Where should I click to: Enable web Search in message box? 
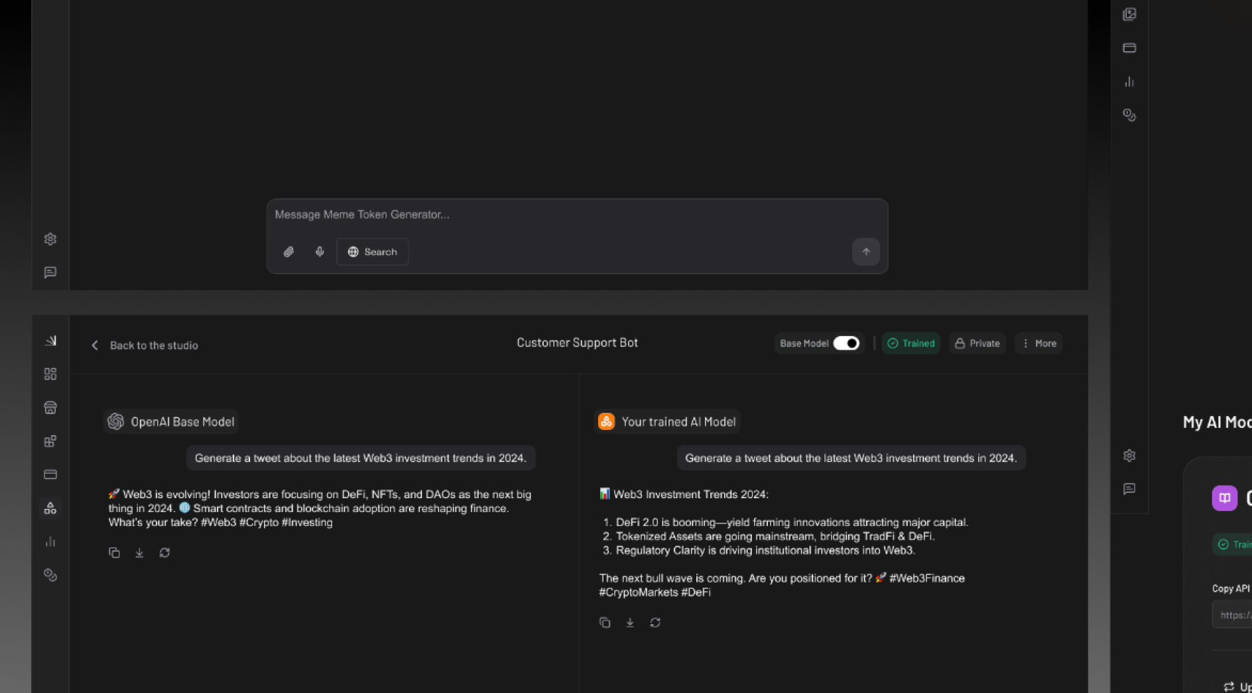(373, 252)
